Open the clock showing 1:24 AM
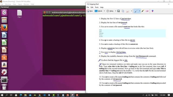The width and height of the screenshot is (173, 97). (162, 95)
